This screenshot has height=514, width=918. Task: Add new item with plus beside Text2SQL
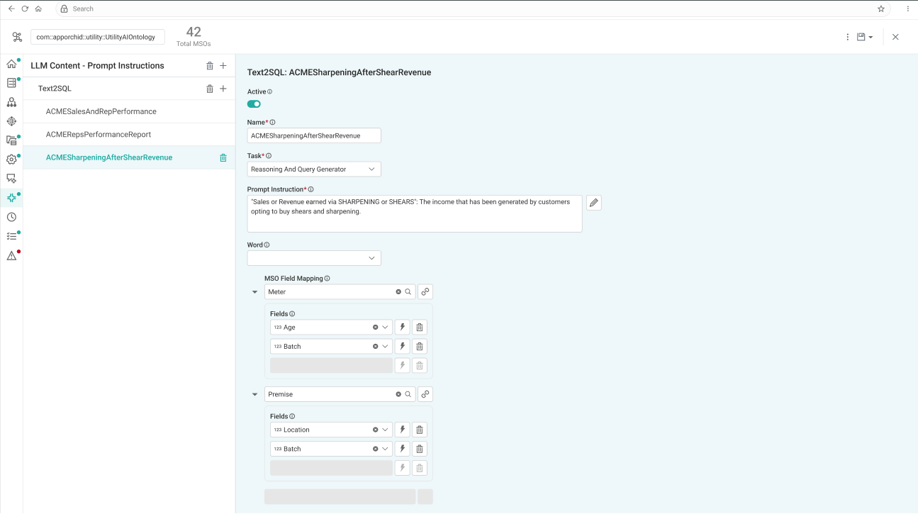click(x=223, y=89)
